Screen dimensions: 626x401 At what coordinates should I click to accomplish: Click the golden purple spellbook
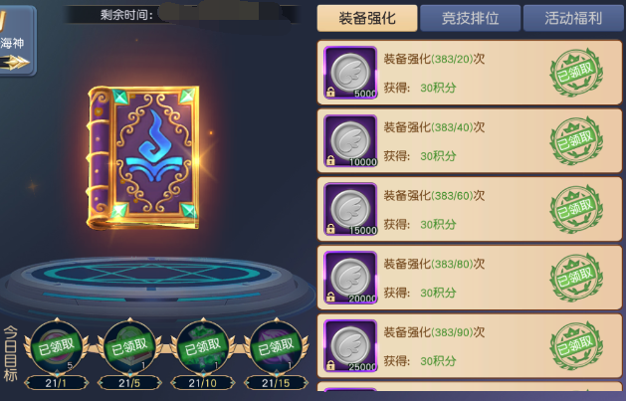coord(143,157)
